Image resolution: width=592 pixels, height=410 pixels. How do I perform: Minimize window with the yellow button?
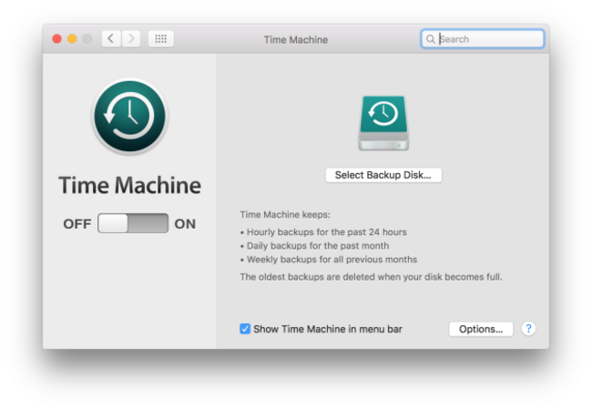[72, 39]
